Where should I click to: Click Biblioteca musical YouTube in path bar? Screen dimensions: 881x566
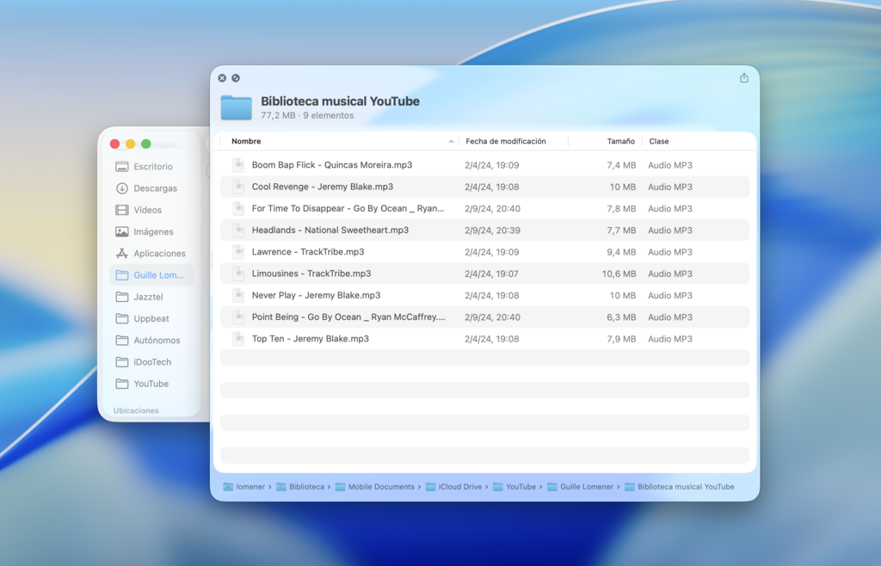click(680, 487)
